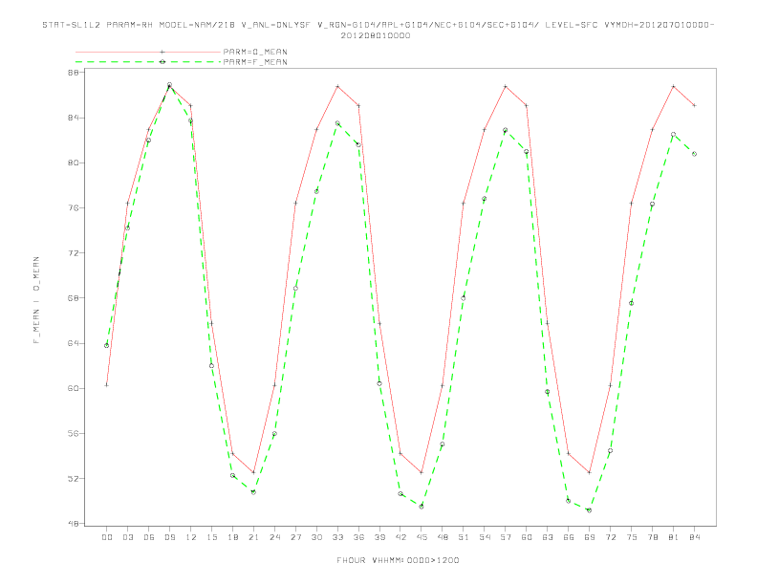The width and height of the screenshot is (757, 585).
Task: Click x-axis tick label 21
Action: click(x=253, y=537)
